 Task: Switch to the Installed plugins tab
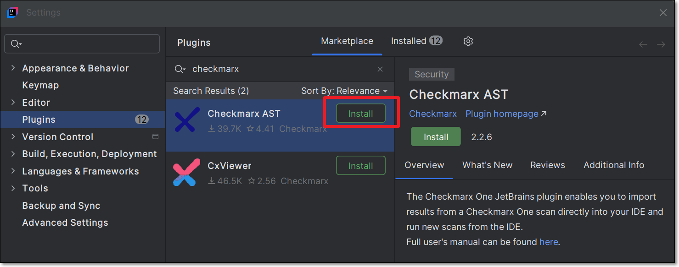[416, 41]
